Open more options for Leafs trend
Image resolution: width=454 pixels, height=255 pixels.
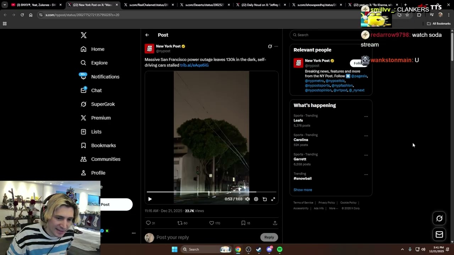(x=366, y=117)
